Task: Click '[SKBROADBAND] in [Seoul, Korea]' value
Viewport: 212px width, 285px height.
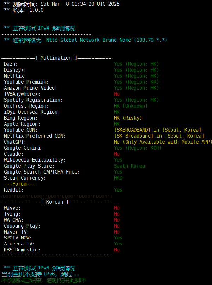Action: point(158,130)
